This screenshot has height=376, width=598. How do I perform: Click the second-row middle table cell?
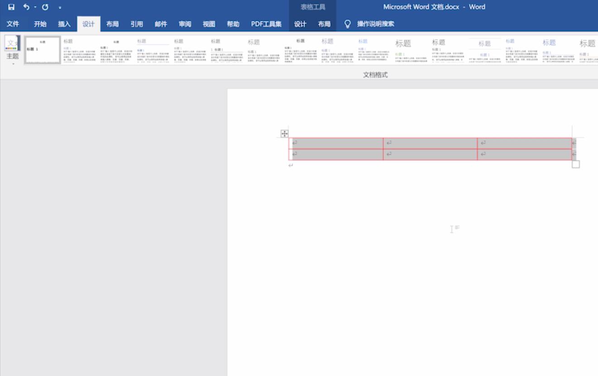[x=430, y=154]
